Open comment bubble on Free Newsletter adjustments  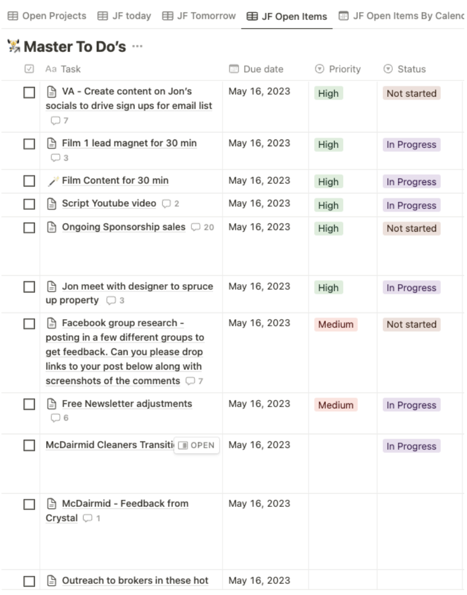click(x=60, y=418)
